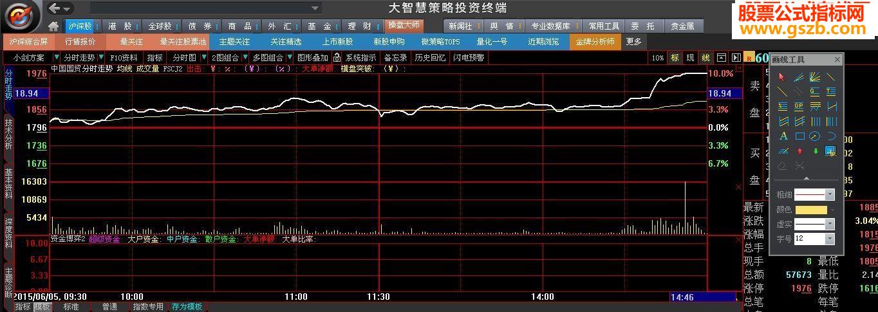The width and height of the screenshot is (878, 312).
Task: Open the 分时图 dropdown arrow
Action: 205,57
